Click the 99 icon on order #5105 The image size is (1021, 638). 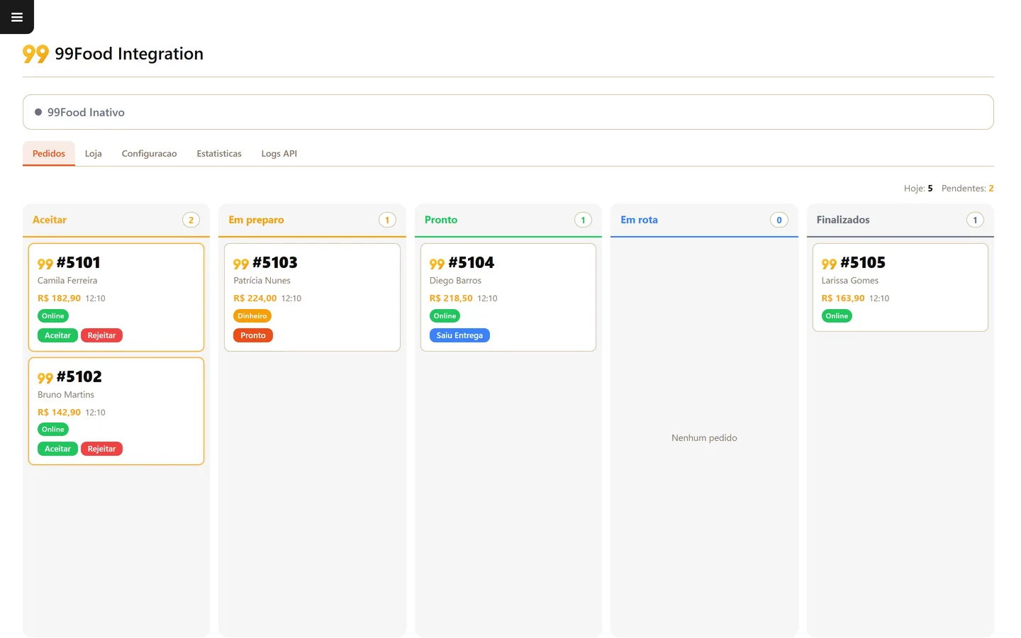click(x=829, y=264)
